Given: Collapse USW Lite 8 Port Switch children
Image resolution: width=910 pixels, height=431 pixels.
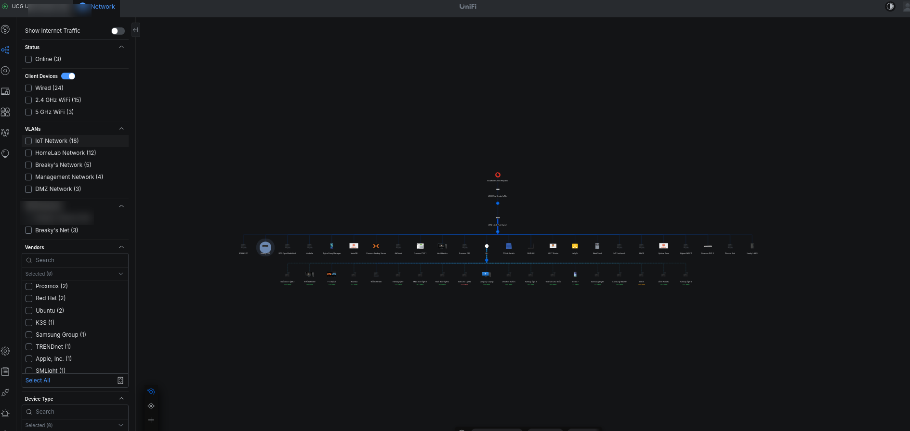Looking at the screenshot, I should [x=498, y=232].
